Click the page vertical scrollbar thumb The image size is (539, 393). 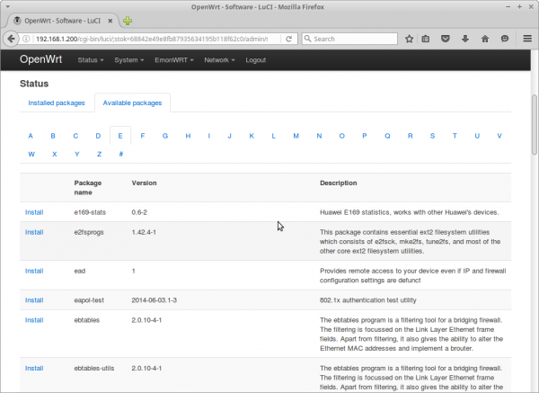[x=535, y=125]
